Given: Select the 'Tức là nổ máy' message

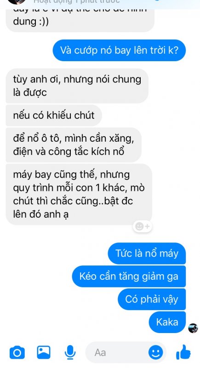Looking at the screenshot, I should pos(147,253).
